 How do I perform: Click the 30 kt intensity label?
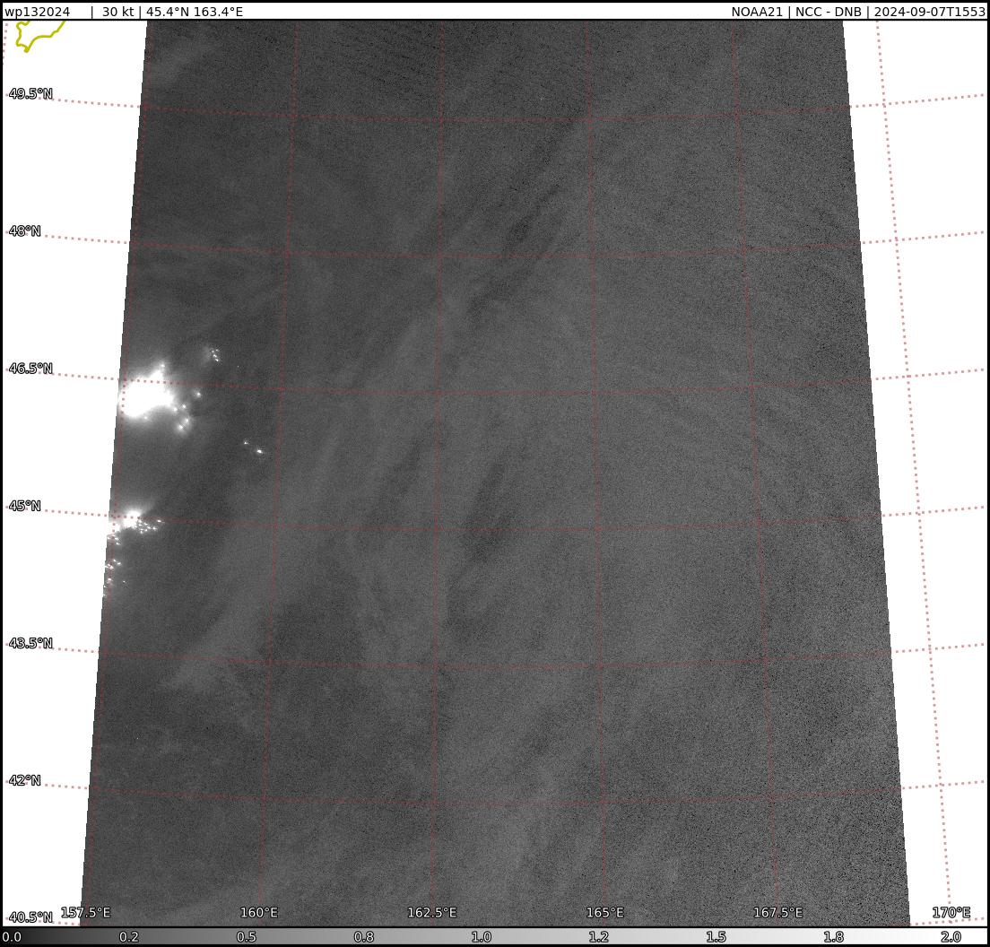(x=118, y=12)
